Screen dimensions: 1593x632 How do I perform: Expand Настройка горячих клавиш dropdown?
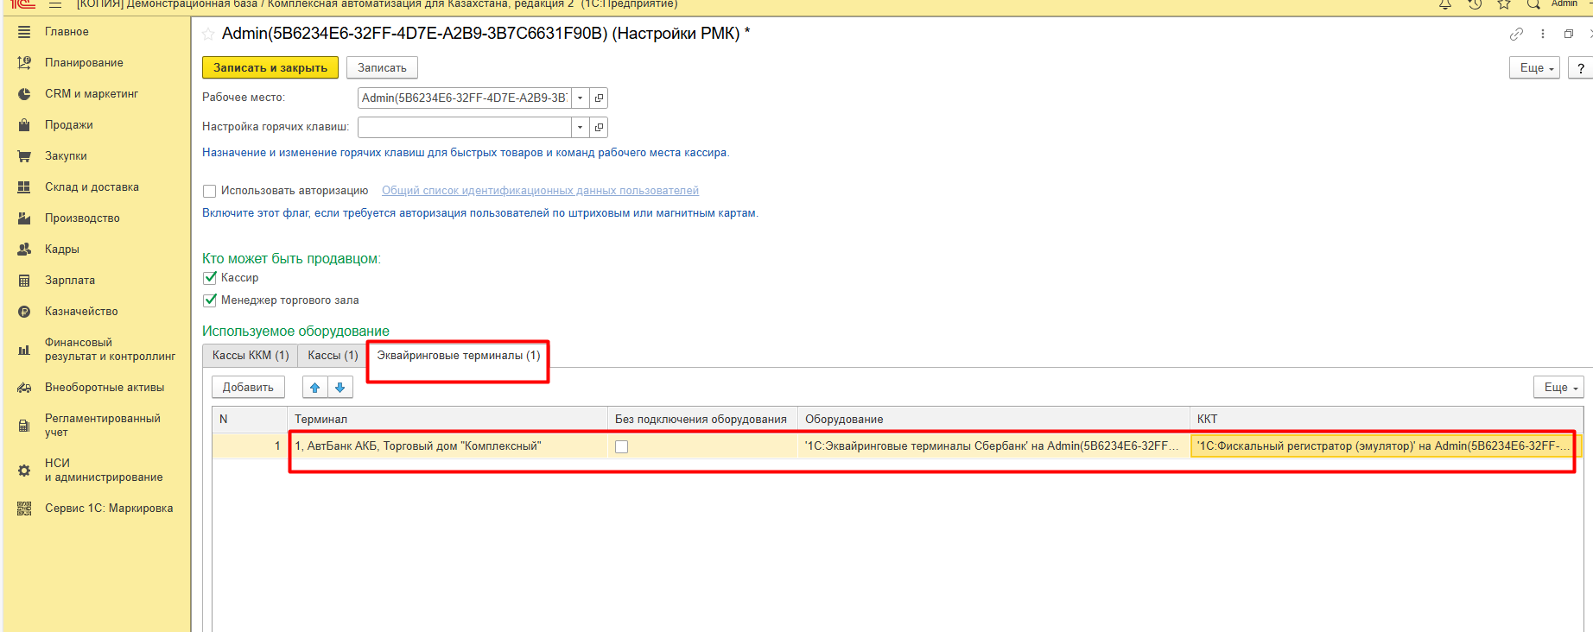[x=580, y=128]
